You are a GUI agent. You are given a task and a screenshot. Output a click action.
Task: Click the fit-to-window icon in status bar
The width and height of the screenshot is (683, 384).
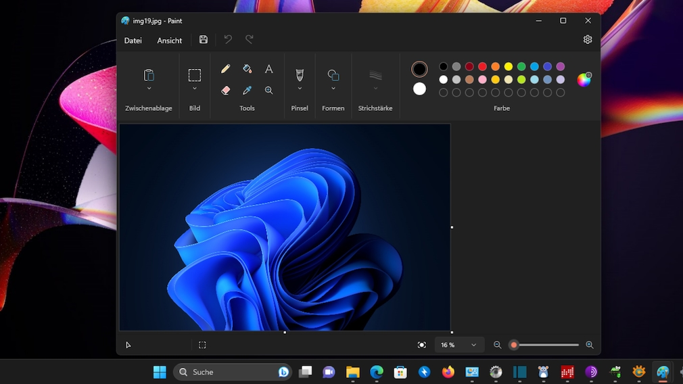[422, 345]
